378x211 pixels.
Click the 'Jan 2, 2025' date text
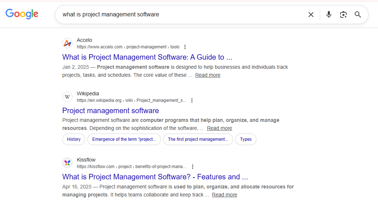tap(75, 67)
